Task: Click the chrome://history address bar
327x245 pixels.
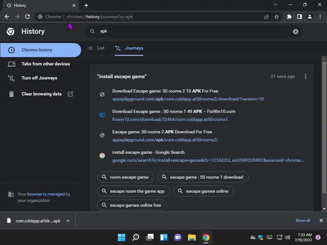Action: [x=100, y=17]
